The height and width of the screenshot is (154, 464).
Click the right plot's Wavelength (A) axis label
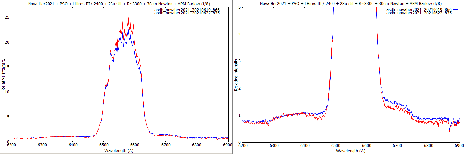(x=351, y=151)
